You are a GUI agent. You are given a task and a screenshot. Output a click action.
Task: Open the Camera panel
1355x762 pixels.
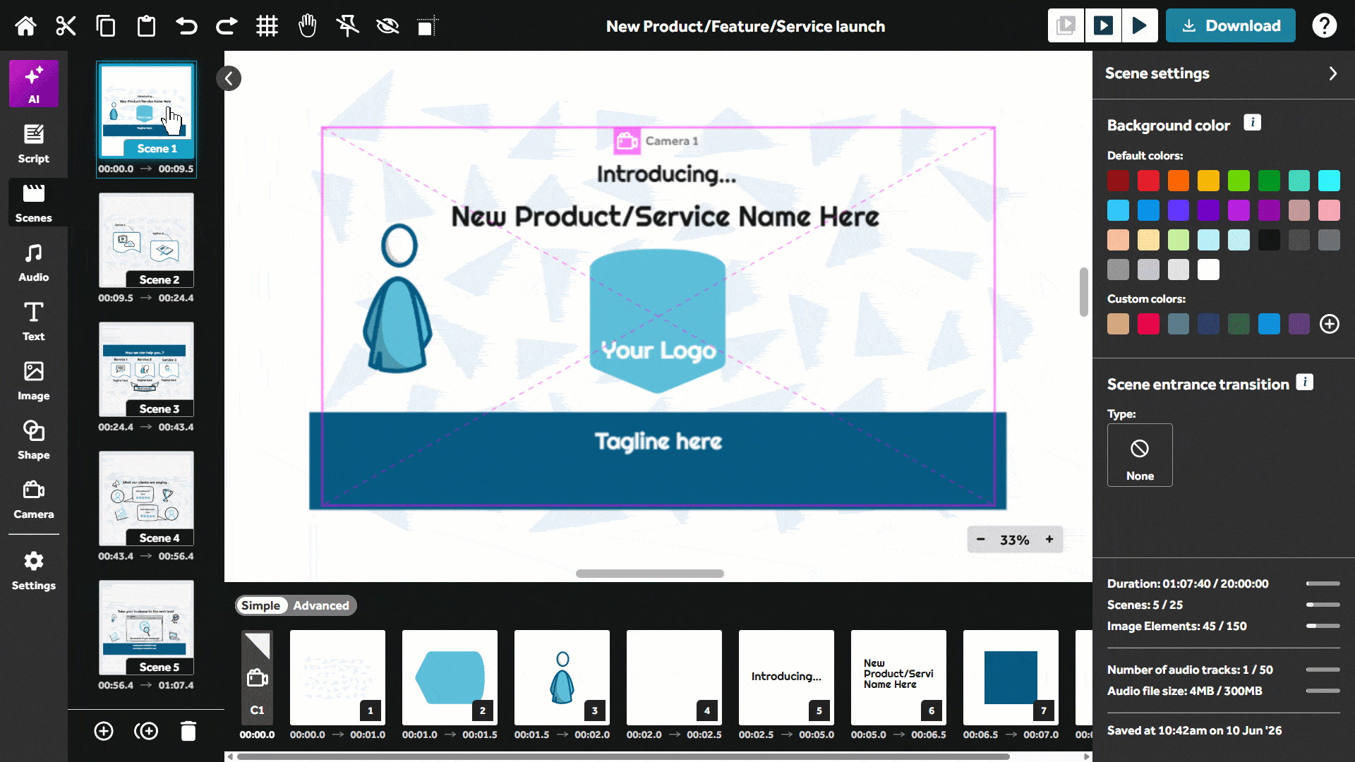[34, 500]
